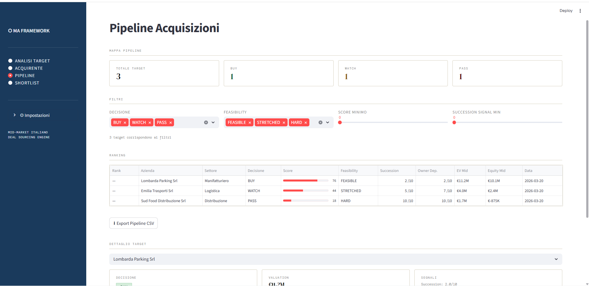Click the Deploy menu item
Viewport: 589px width, 286px height.
(566, 10)
